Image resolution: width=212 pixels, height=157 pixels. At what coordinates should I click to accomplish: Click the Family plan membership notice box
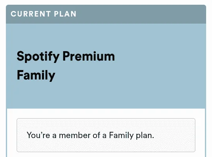click(x=106, y=135)
